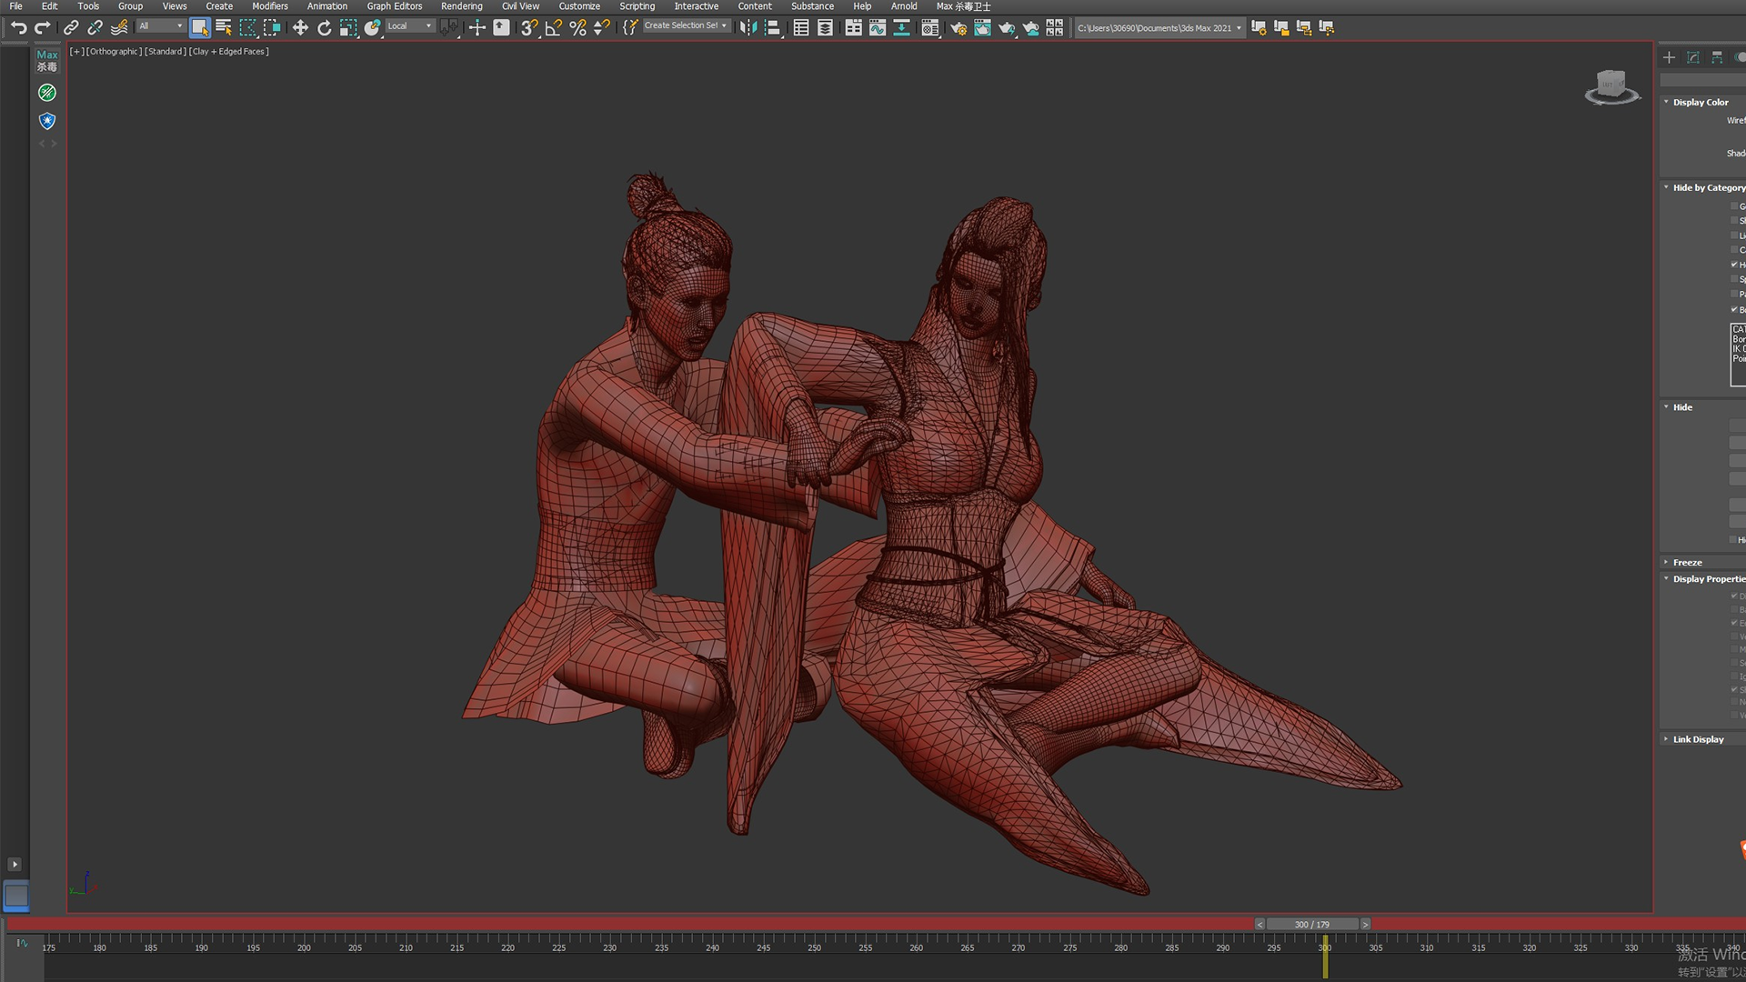Click the Orthographic viewport label
This screenshot has height=982, width=1746.
pyautogui.click(x=115, y=52)
